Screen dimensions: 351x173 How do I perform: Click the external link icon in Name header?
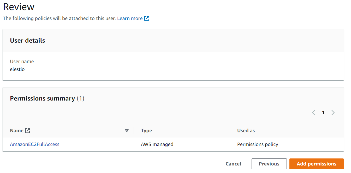[28, 131]
